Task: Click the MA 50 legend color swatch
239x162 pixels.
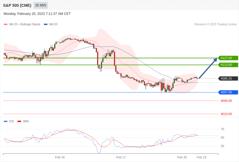Action: 46,24
